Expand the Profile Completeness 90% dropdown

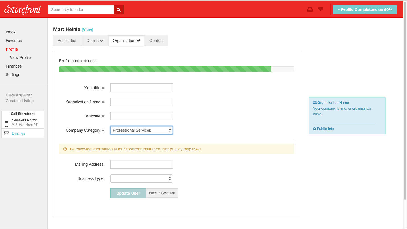click(365, 10)
